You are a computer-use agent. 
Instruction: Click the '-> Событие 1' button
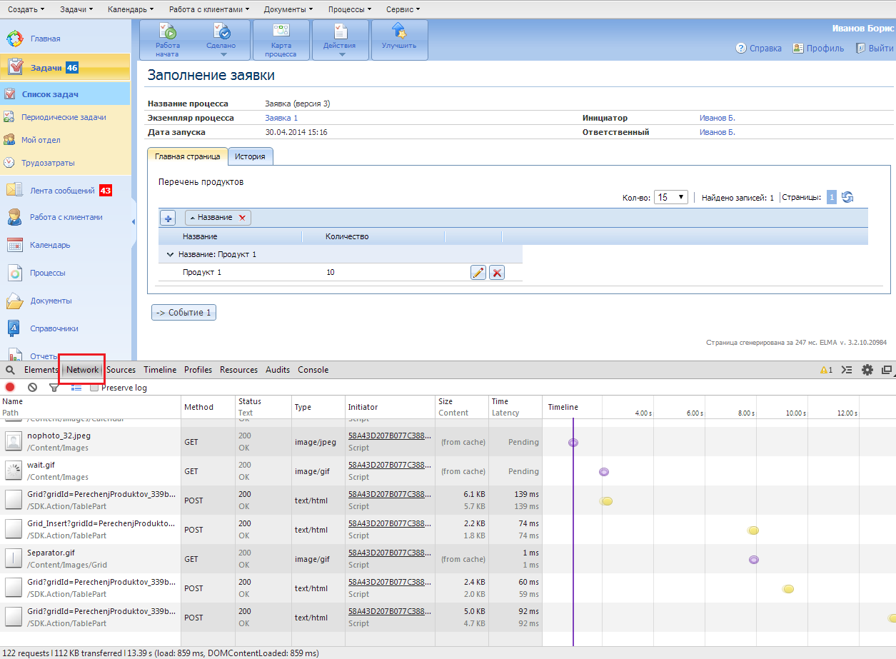[183, 313]
